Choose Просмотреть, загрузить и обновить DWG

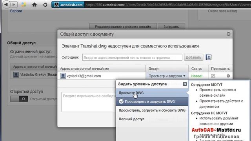(152, 110)
